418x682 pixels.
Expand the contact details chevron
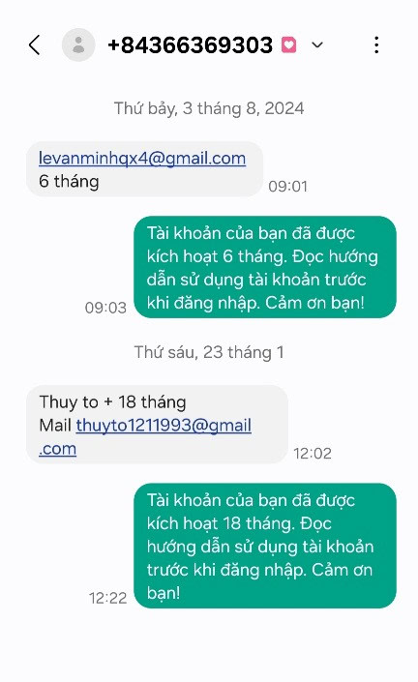[317, 44]
